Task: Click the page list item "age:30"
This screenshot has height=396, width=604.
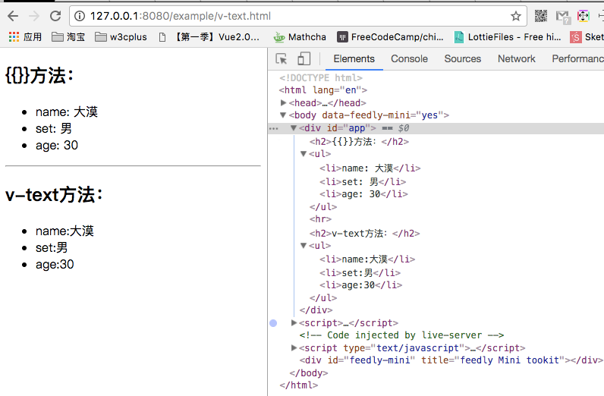Action: point(55,264)
